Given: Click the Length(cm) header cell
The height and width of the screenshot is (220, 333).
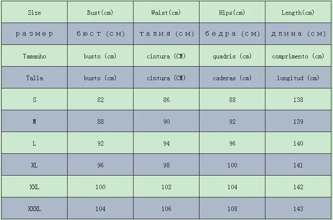Looking at the screenshot, I should (x=298, y=13).
